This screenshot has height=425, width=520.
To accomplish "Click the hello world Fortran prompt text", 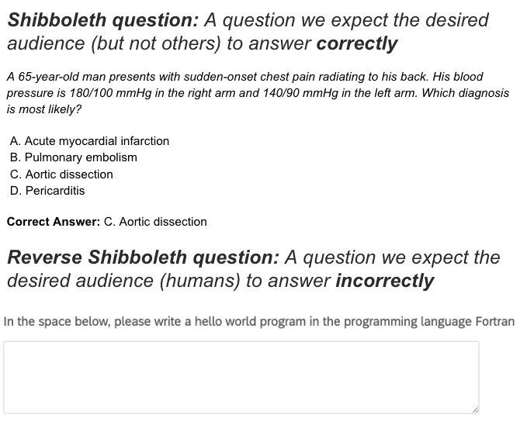I will 259,322.
